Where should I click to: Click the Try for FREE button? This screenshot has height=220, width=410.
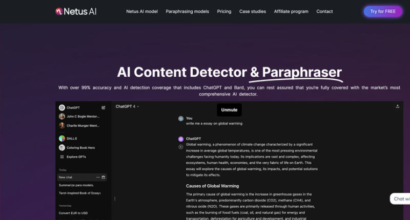pos(383,11)
